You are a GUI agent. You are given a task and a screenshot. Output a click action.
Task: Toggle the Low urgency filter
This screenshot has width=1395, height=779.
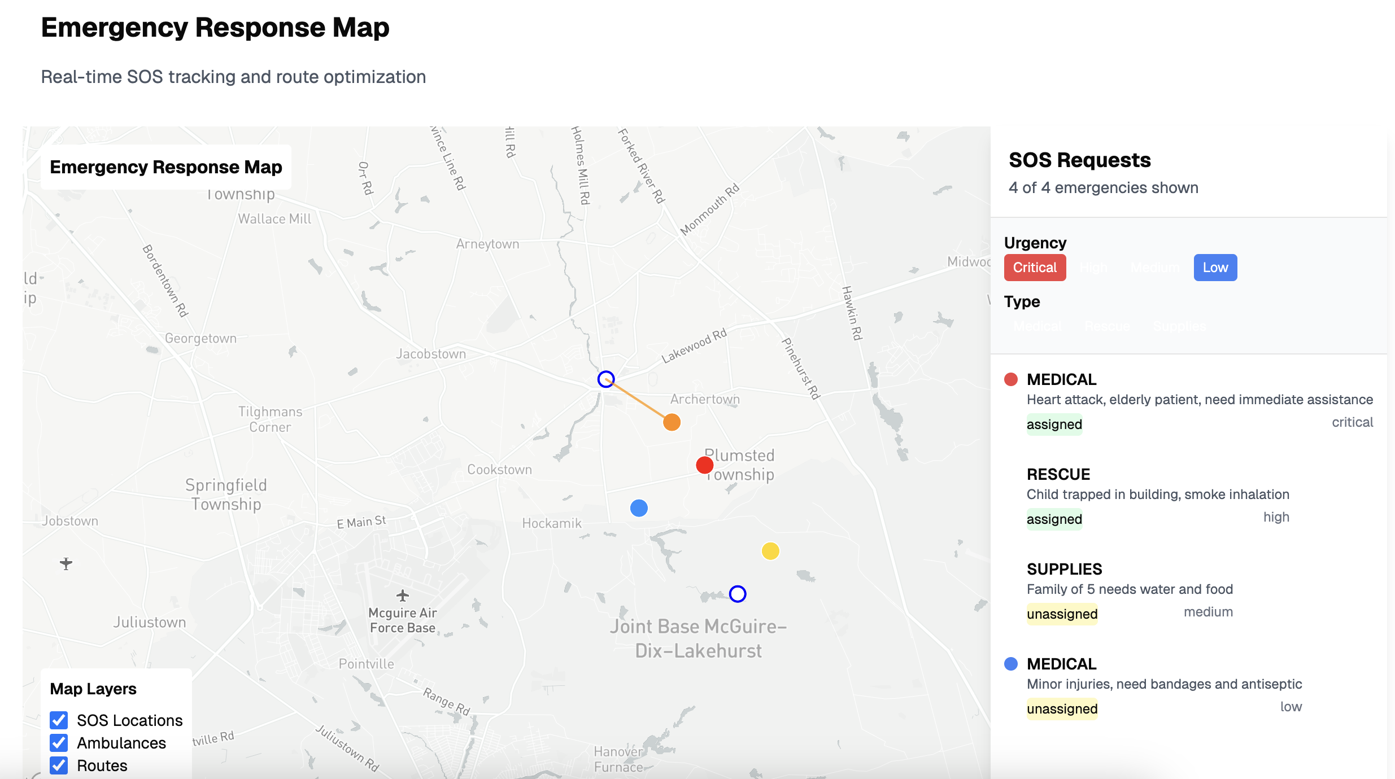1215,268
